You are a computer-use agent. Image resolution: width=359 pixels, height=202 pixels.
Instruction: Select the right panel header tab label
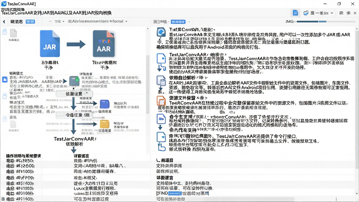(x=160, y=22)
